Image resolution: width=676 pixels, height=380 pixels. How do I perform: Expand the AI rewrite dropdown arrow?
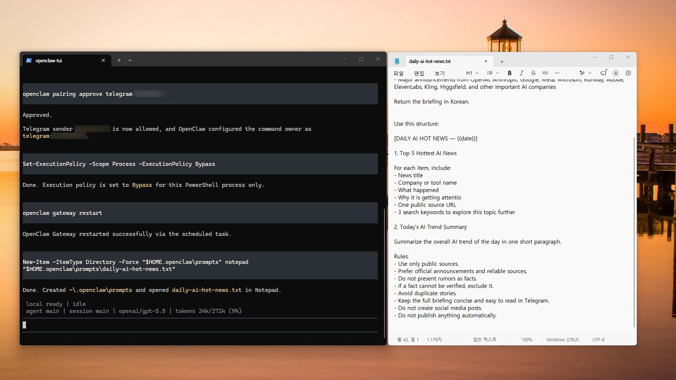(590, 73)
